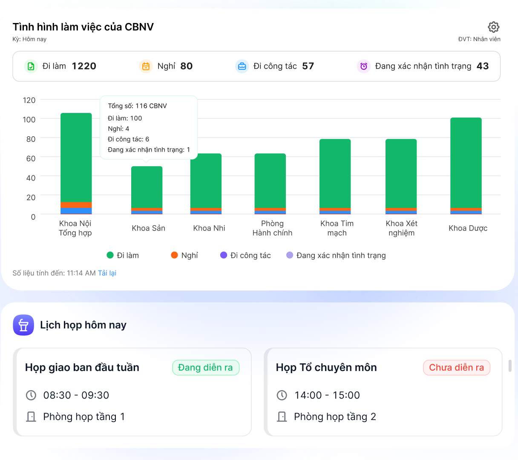The image size is (518, 460).
Task: Click the Khoa Dược axis label
Action: click(468, 228)
